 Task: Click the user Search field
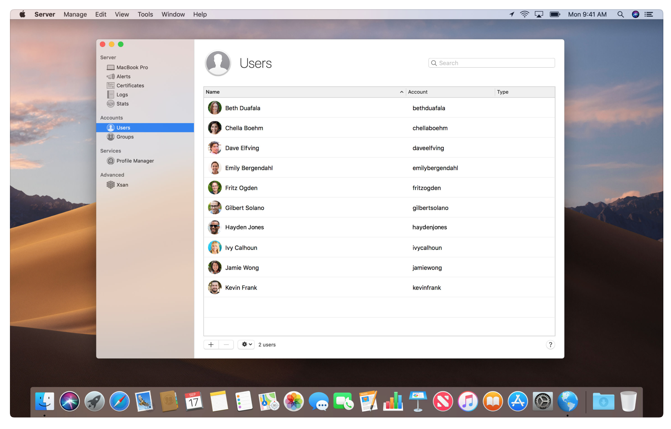pyautogui.click(x=492, y=63)
